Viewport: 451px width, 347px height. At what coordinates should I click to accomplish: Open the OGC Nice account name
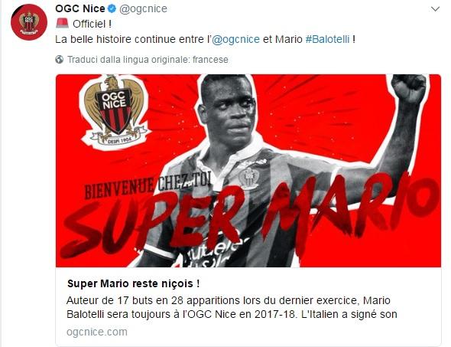[80, 9]
